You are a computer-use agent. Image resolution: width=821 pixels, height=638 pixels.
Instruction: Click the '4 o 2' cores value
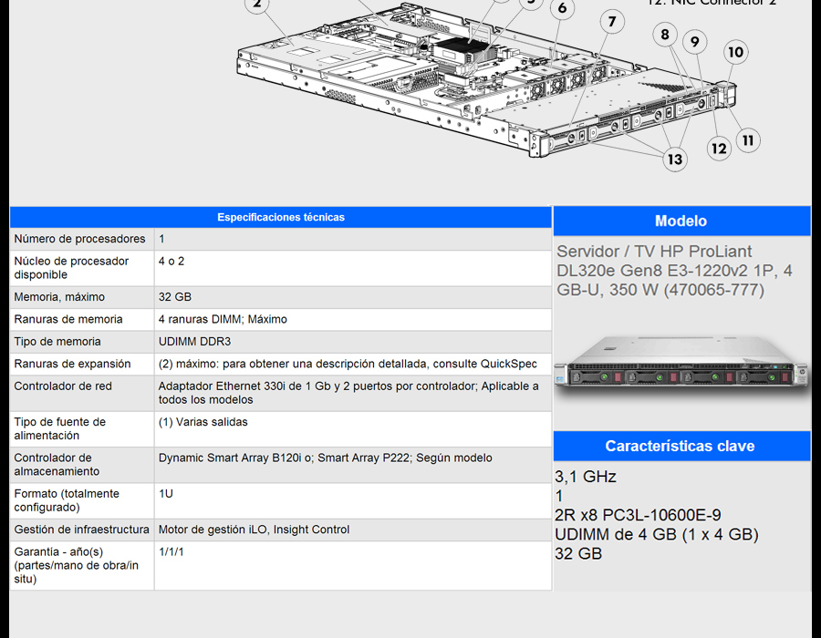coord(171,261)
